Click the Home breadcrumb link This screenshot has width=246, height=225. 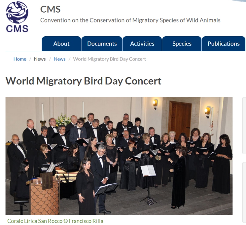click(20, 59)
